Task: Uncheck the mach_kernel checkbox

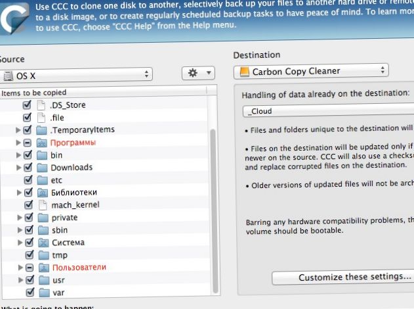Action: coord(28,204)
